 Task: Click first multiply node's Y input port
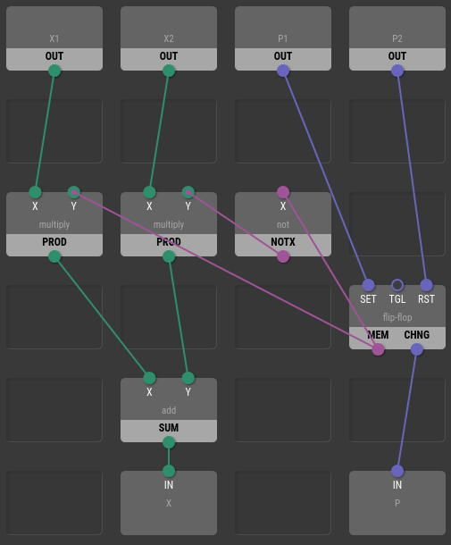[73, 192]
